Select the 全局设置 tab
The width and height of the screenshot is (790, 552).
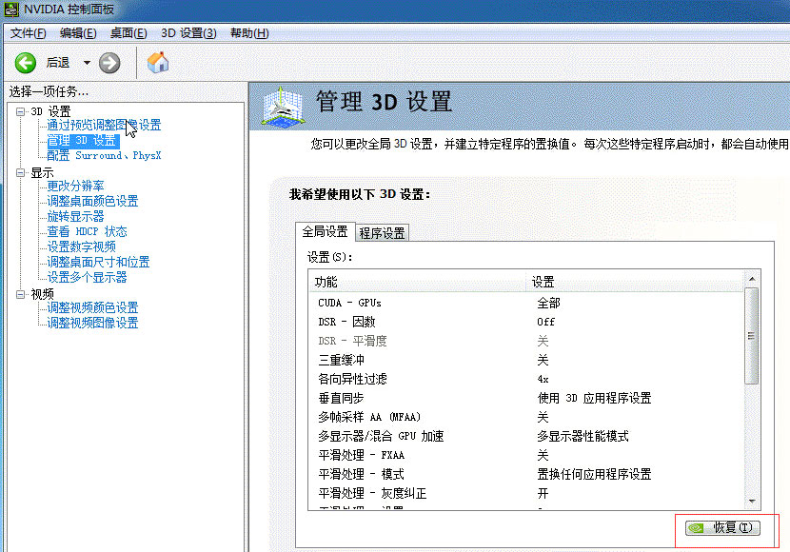click(x=325, y=232)
